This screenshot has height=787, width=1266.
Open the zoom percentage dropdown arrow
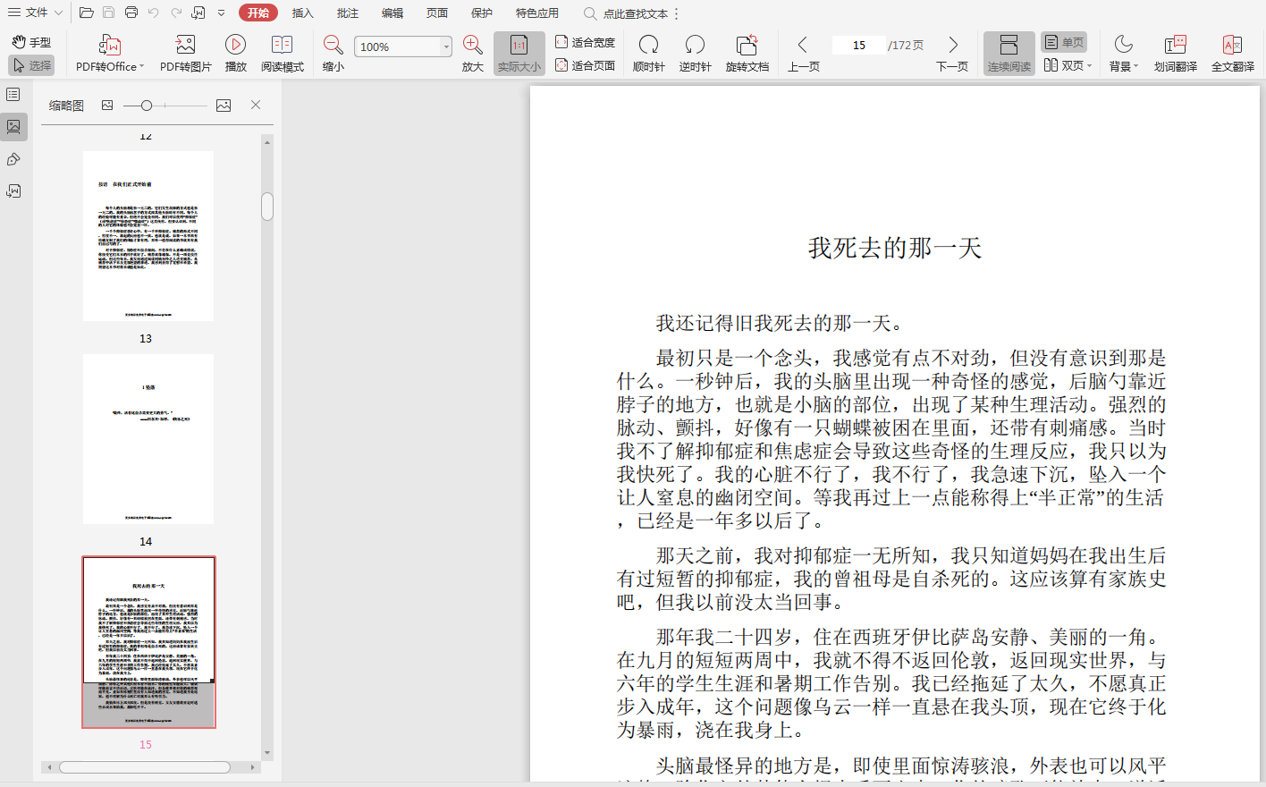click(x=446, y=47)
